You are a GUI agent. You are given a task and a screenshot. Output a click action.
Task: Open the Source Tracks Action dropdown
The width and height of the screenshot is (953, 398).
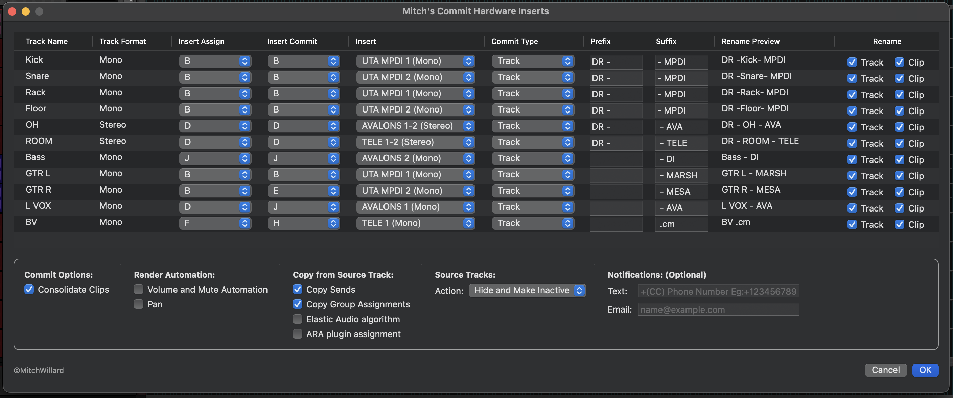527,291
